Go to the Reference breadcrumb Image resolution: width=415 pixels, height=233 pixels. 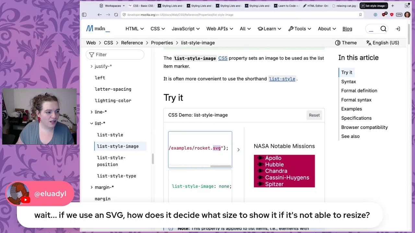coord(132,43)
